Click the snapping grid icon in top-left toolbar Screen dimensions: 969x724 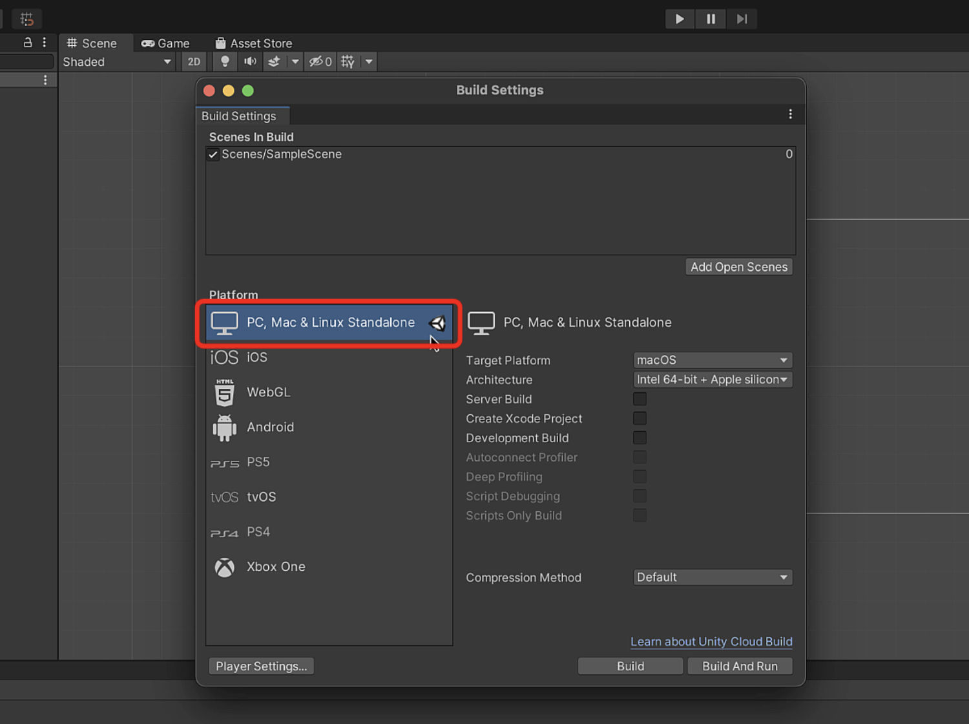coord(26,19)
